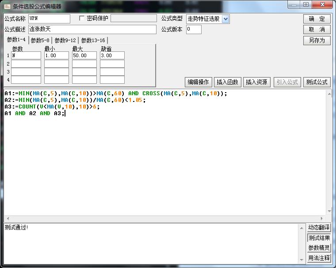
Task: Focus the 公式版本 field showing 0
Action: point(194,29)
